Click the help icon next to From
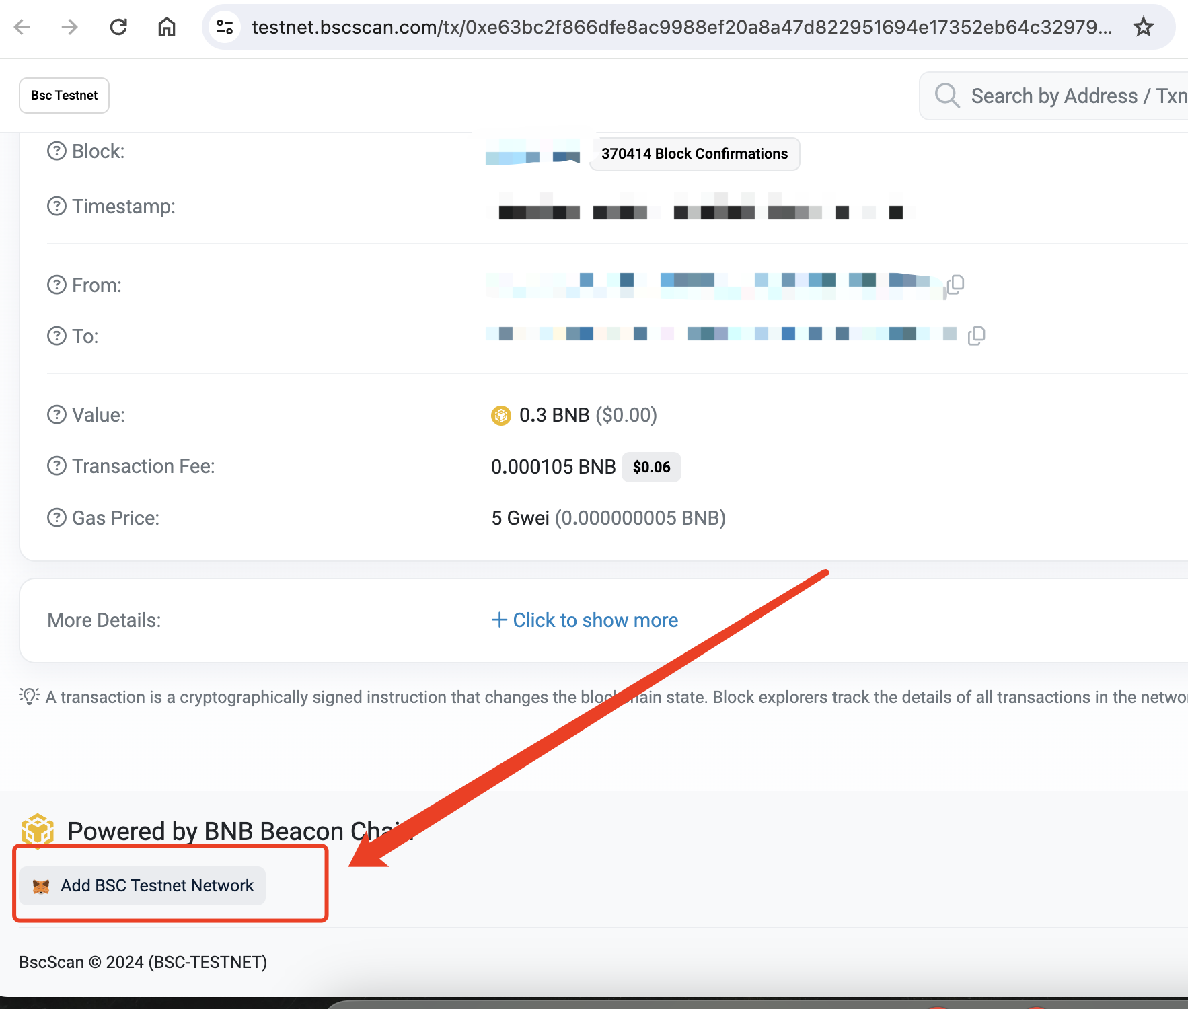Viewport: 1188px width, 1009px height. pyautogui.click(x=57, y=285)
